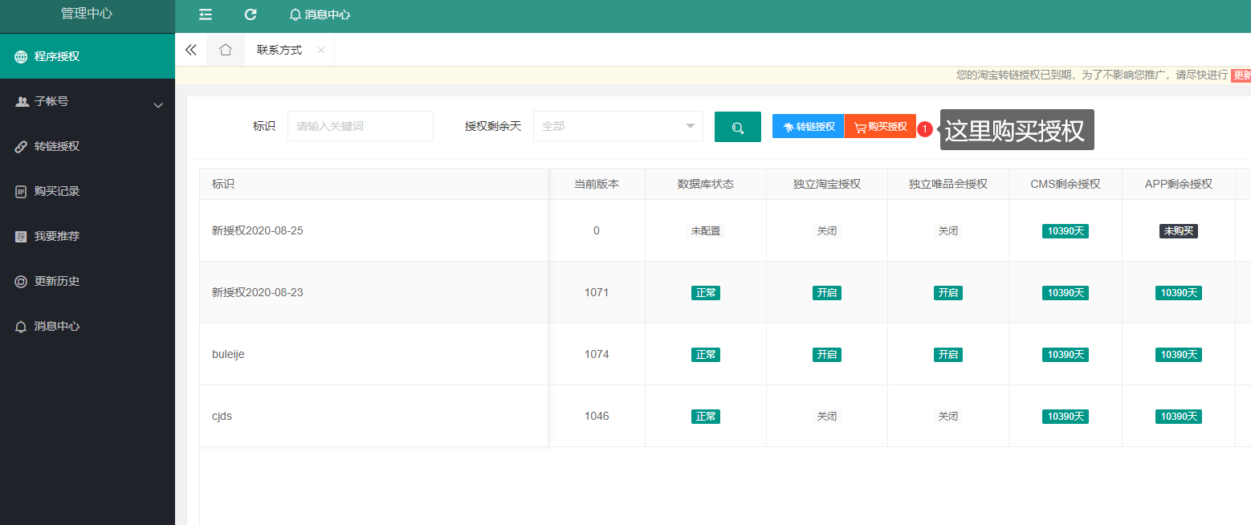Viewport: 1251px width, 525px height.
Task: Click the green search button
Action: click(x=738, y=127)
